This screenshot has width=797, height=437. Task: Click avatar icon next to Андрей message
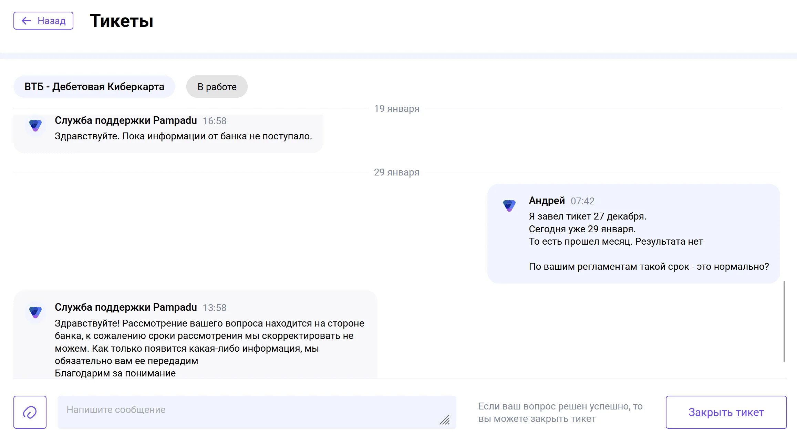(x=509, y=205)
